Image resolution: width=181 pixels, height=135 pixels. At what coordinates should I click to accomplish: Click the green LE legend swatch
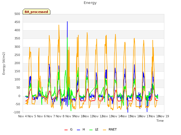click(x=91, y=130)
